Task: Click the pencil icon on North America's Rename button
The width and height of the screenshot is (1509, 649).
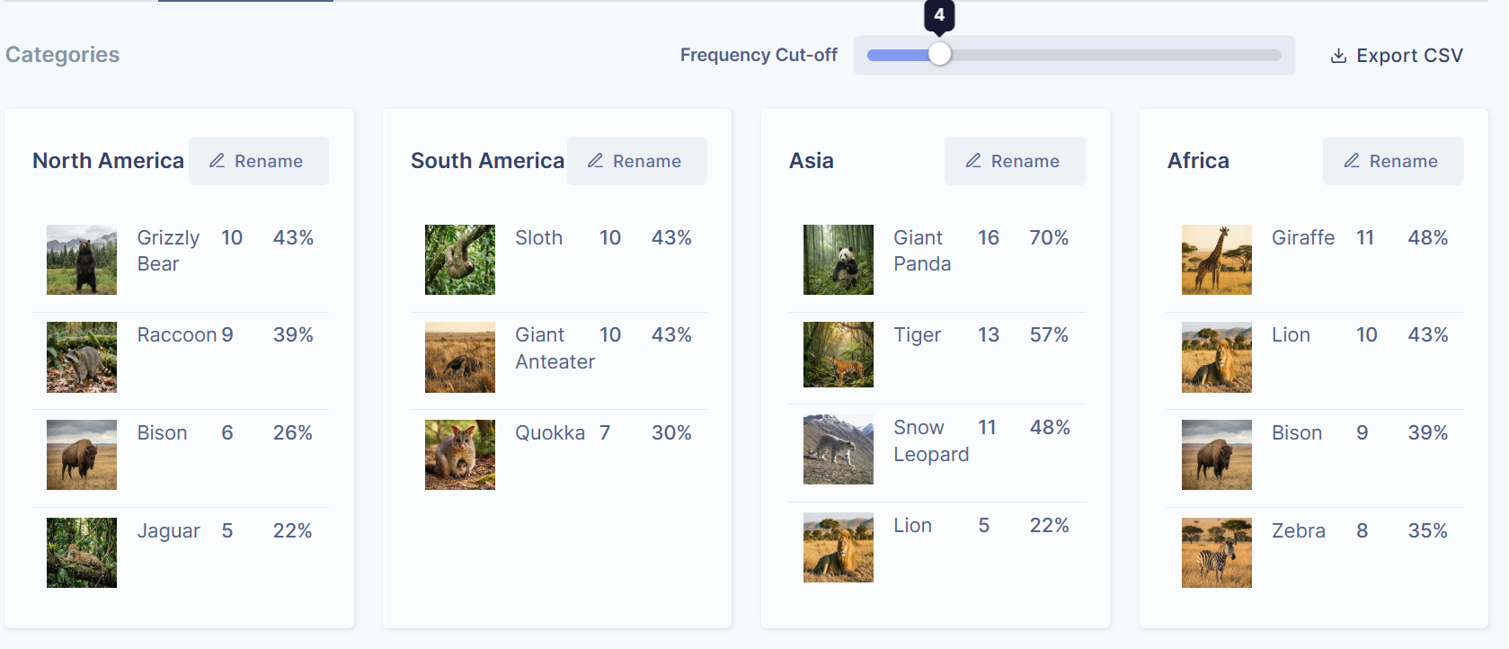Action: (216, 160)
